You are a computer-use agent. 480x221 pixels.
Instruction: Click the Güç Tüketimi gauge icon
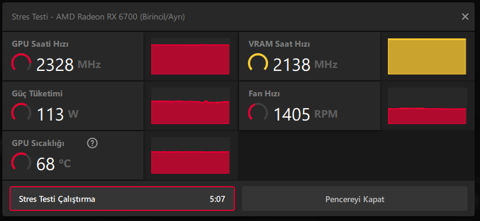pos(21,113)
